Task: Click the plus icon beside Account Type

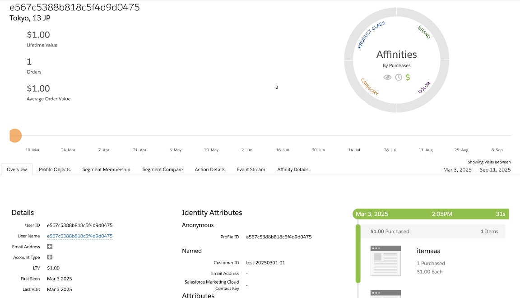Action: point(50,257)
